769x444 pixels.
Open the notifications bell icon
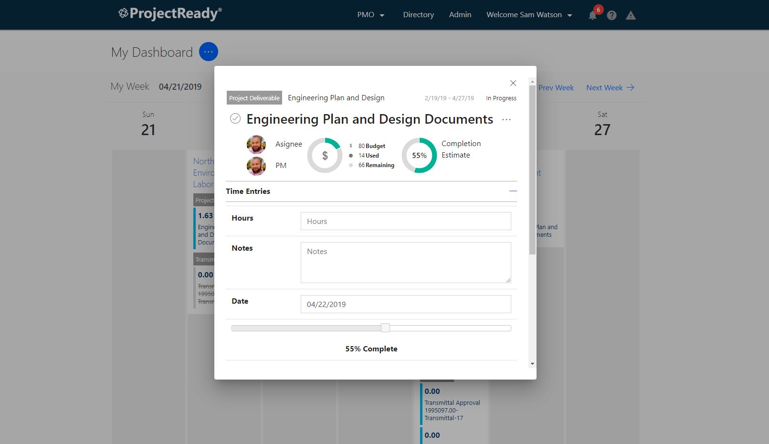tap(592, 15)
